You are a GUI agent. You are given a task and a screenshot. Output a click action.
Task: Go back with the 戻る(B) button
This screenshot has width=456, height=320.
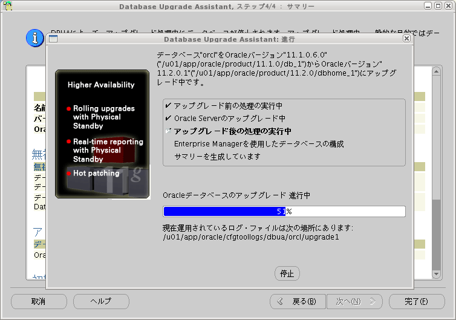tap(298, 301)
